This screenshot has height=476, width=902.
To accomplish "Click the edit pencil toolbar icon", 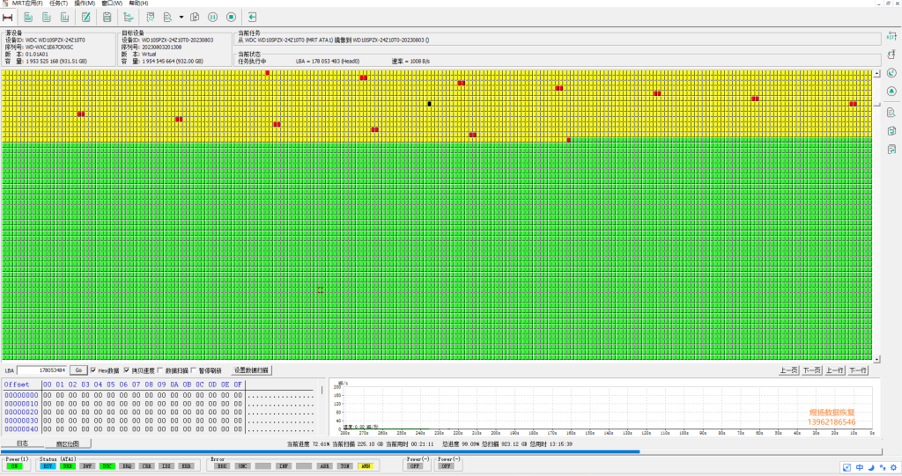I will (x=85, y=18).
